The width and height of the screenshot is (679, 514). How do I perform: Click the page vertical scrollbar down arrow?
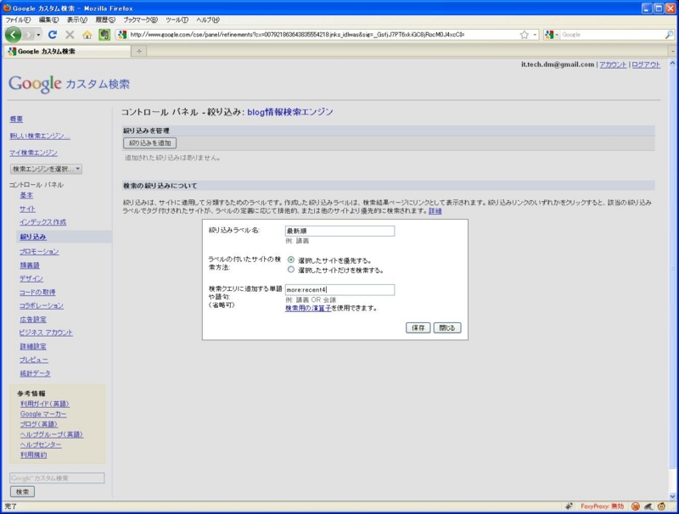coord(672,496)
